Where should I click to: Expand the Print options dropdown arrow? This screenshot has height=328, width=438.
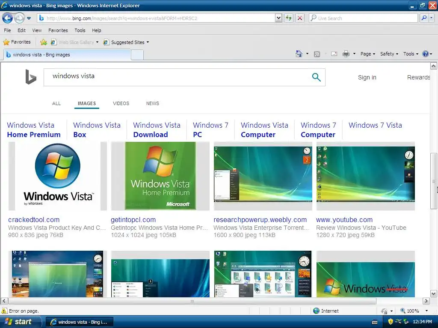click(354, 54)
